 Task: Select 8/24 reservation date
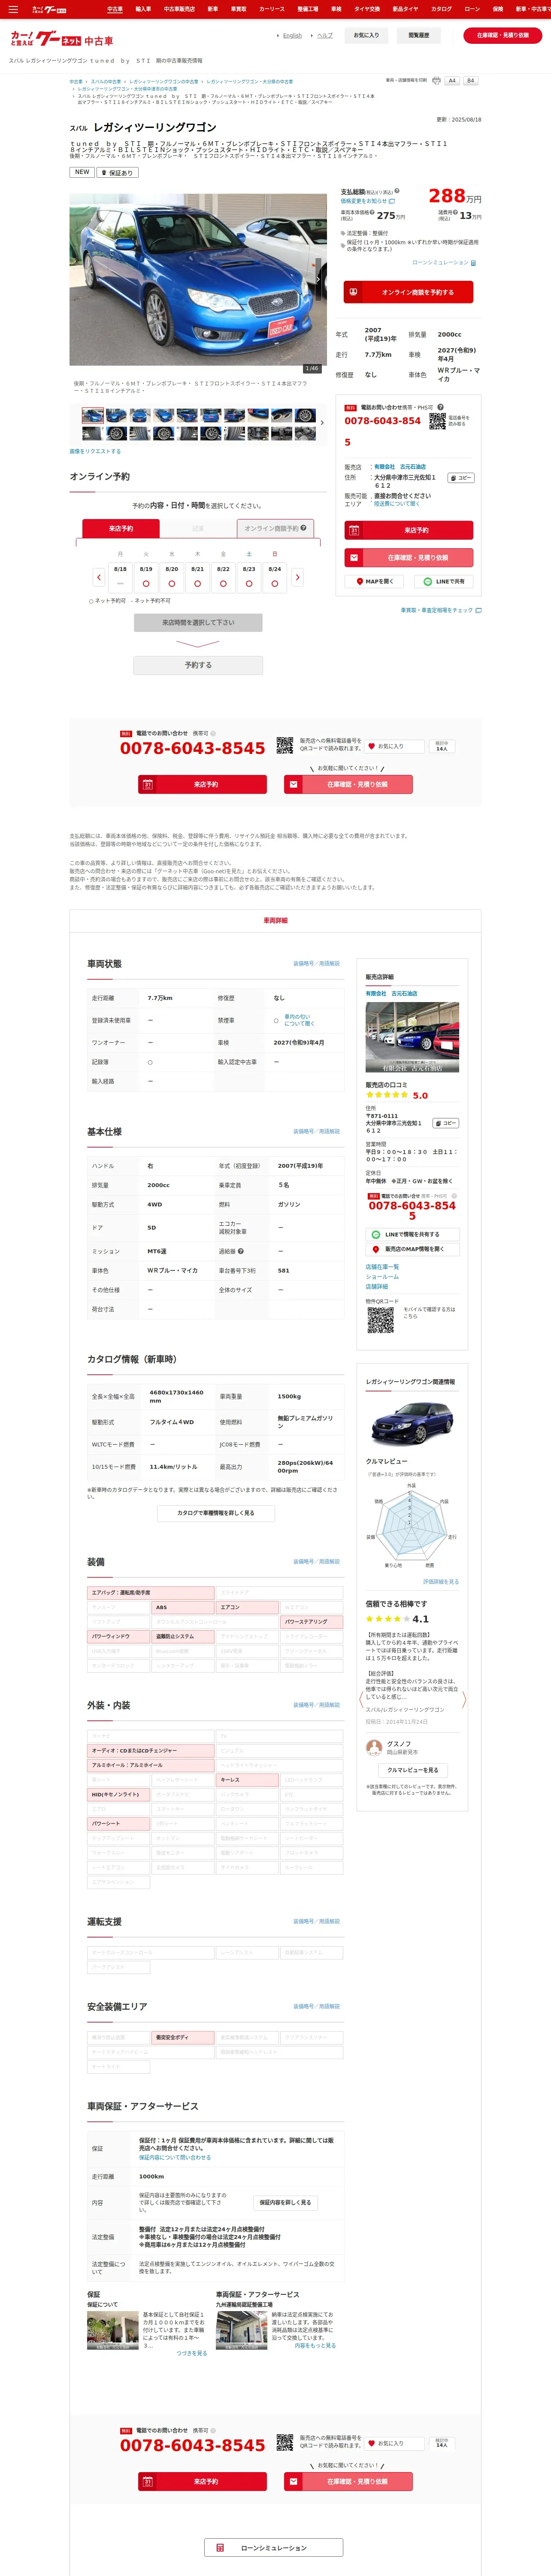(x=275, y=577)
